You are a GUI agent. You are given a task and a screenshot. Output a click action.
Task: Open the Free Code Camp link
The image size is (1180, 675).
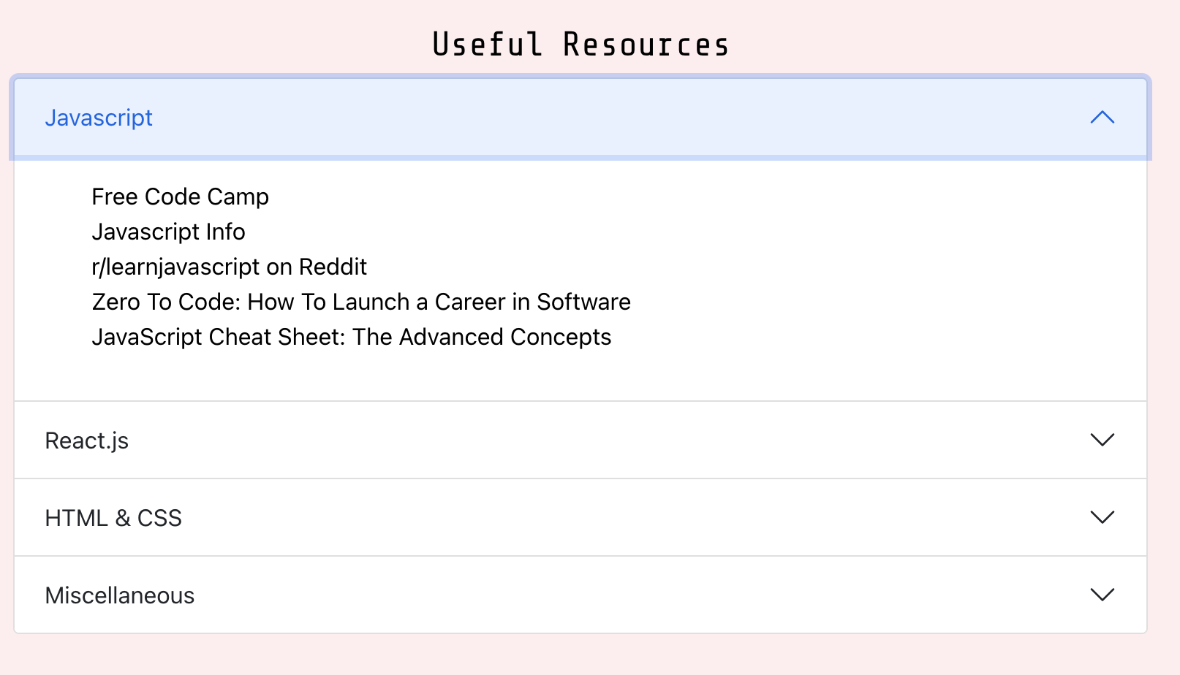pos(180,197)
